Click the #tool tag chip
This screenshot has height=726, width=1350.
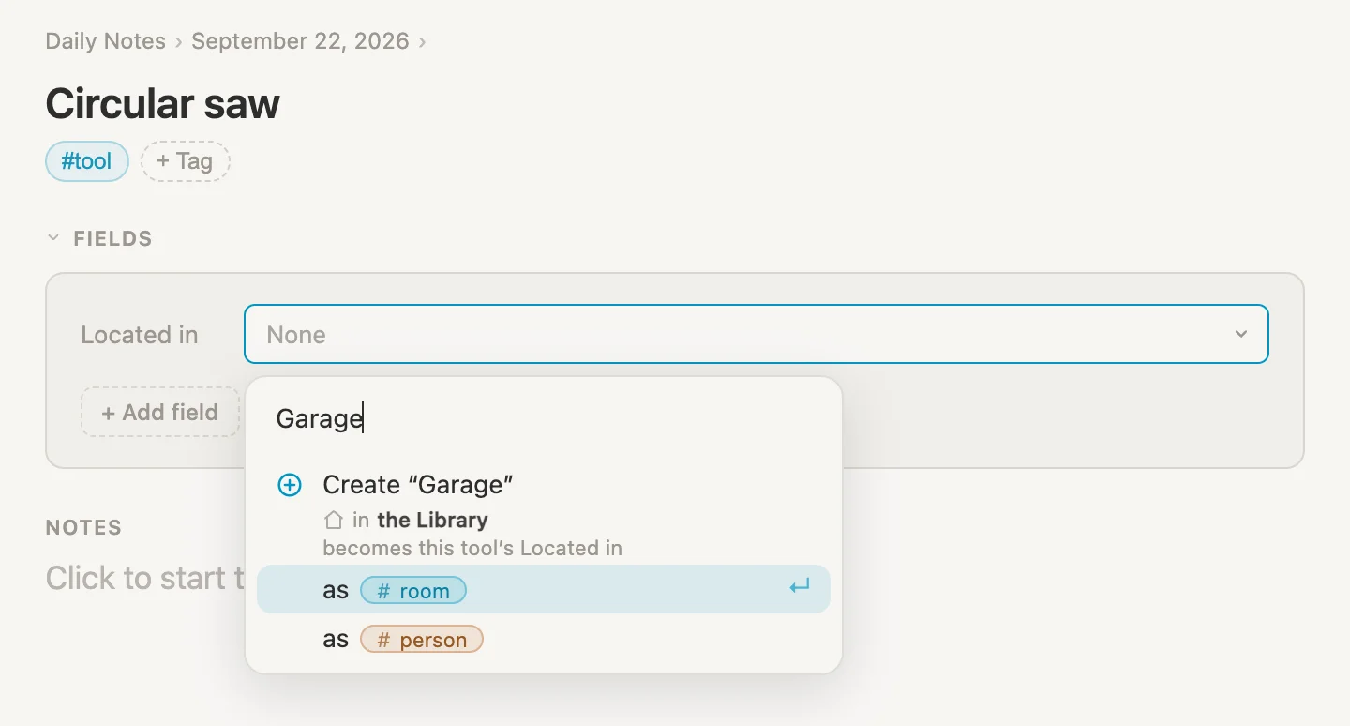coord(87,161)
